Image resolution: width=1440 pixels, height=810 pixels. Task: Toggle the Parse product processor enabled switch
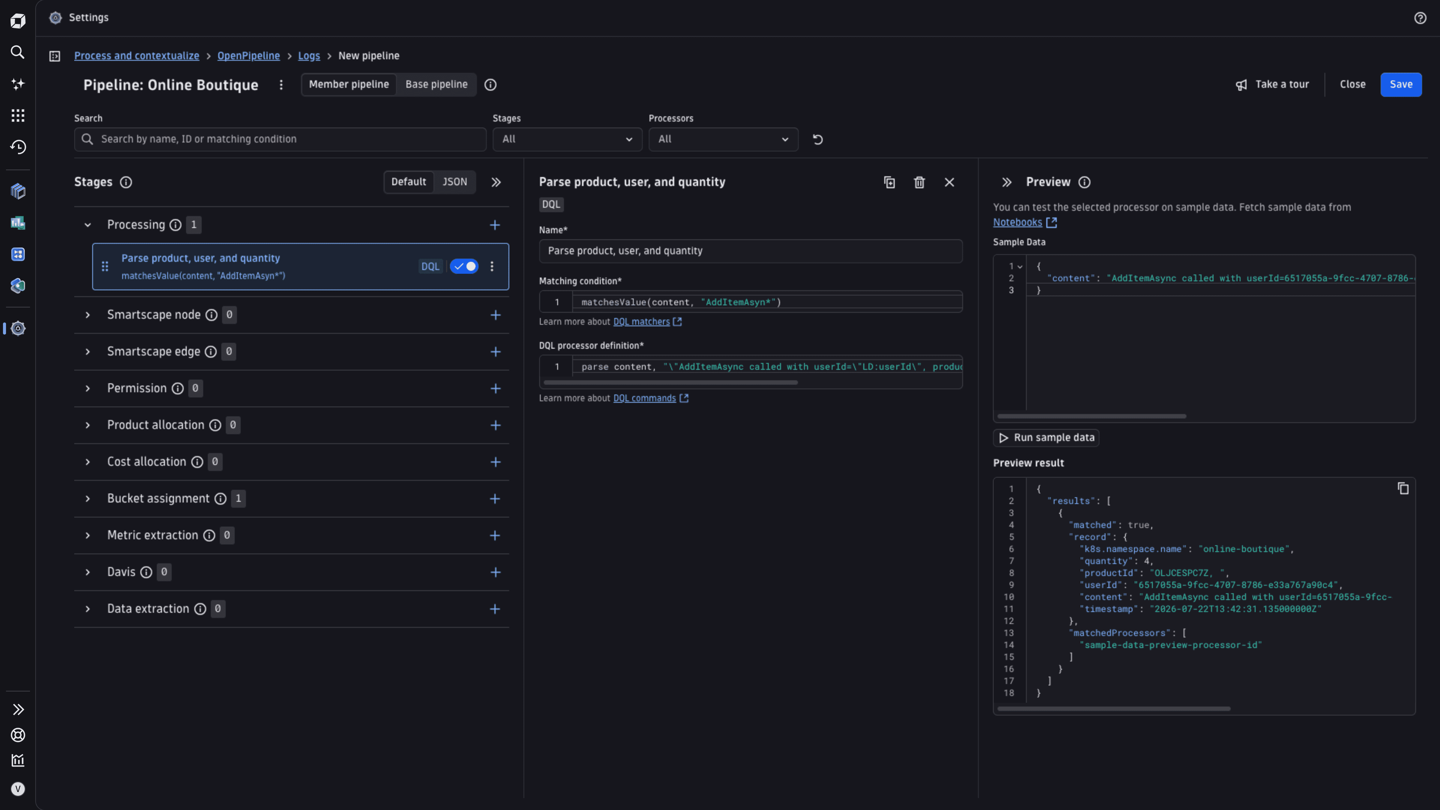464,266
